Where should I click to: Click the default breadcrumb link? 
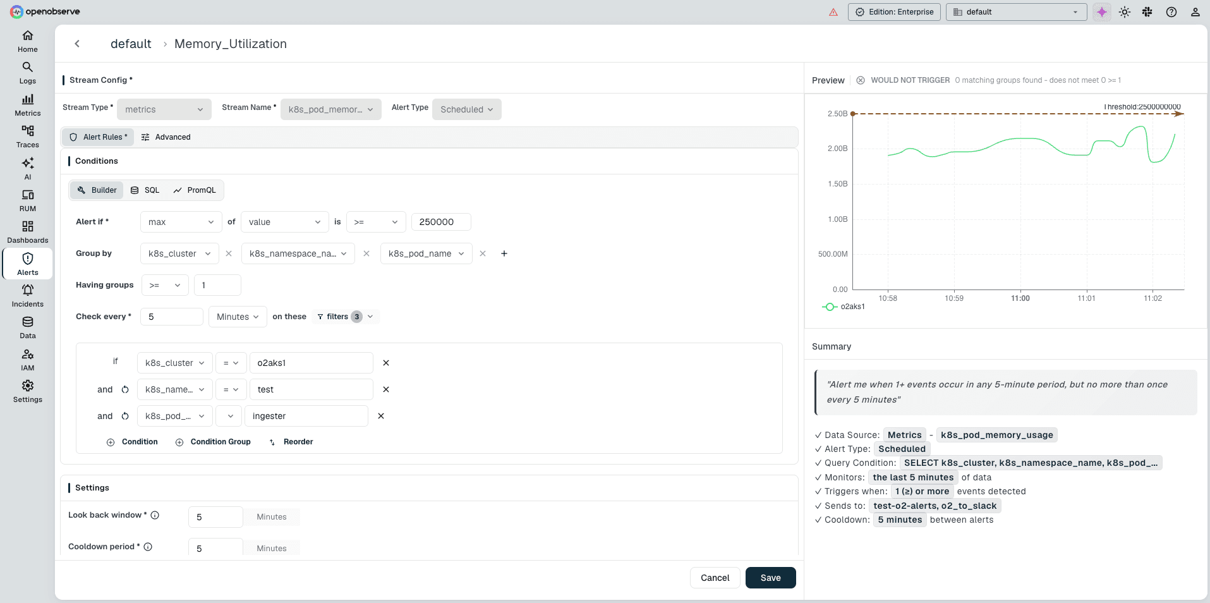tap(131, 44)
